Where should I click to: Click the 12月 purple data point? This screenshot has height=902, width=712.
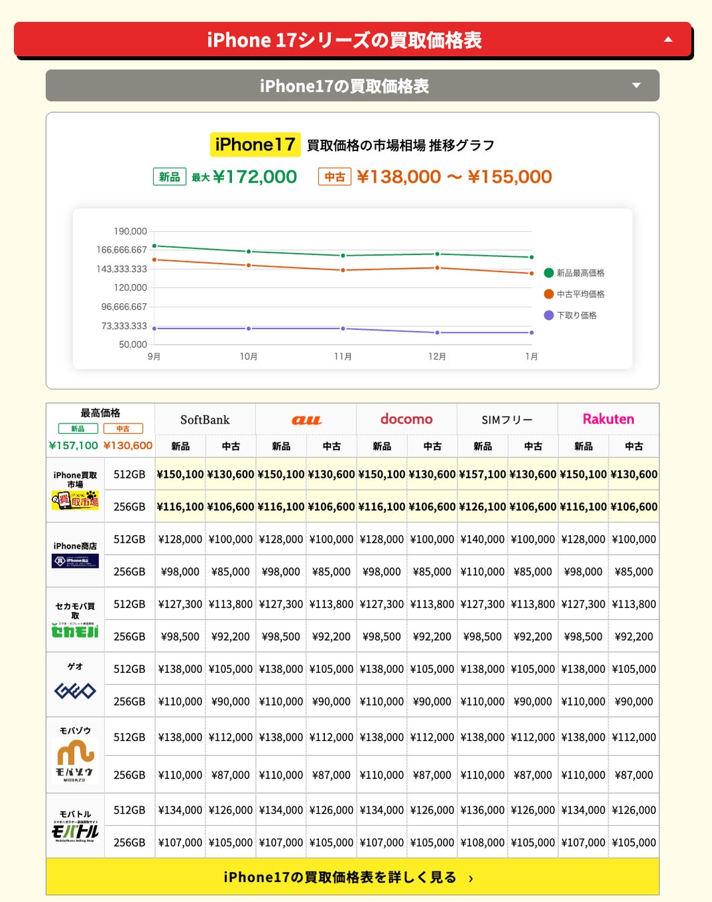pyautogui.click(x=437, y=332)
